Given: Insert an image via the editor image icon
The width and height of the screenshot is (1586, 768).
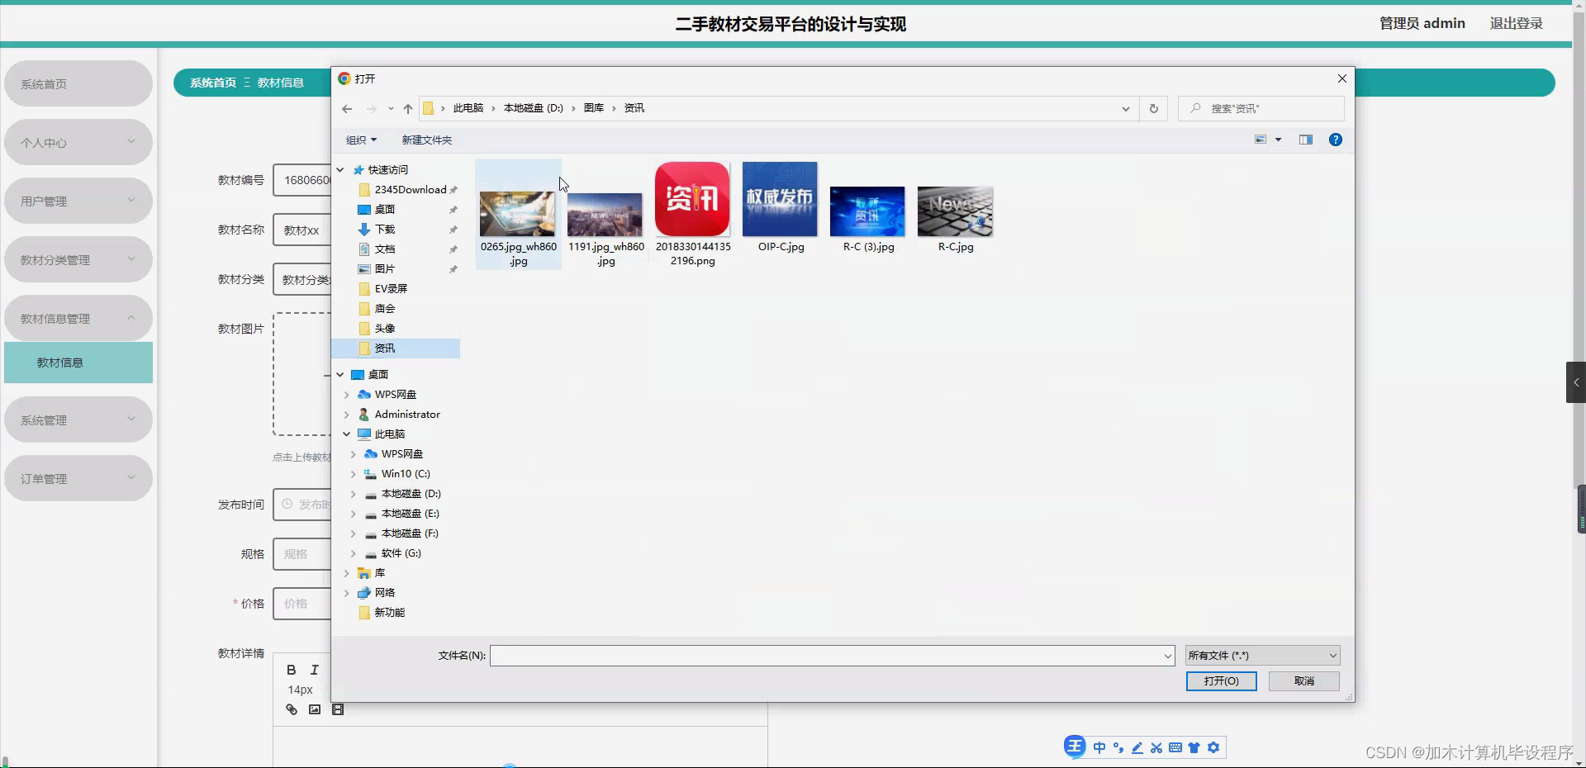Looking at the screenshot, I should pos(315,709).
